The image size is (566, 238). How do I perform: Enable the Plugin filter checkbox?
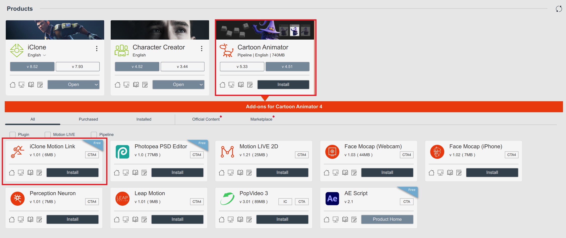tap(13, 135)
